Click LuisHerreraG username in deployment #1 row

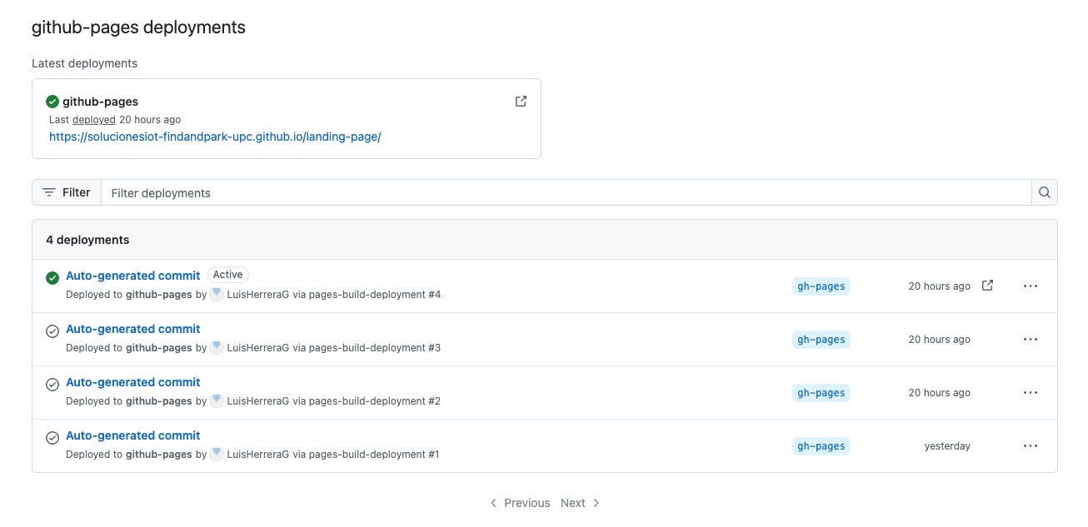(258, 455)
